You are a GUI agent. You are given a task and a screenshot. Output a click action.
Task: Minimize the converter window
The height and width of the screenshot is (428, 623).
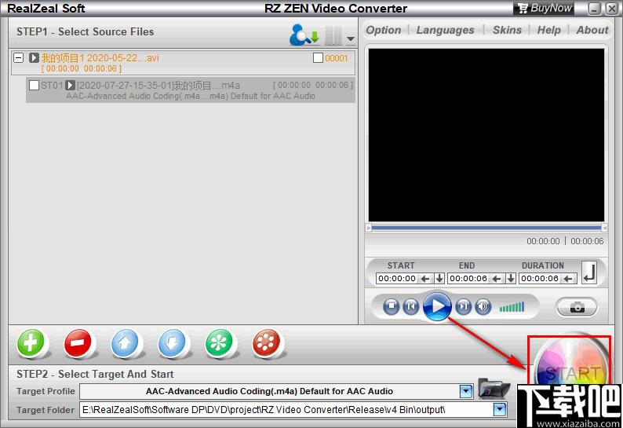pos(594,9)
